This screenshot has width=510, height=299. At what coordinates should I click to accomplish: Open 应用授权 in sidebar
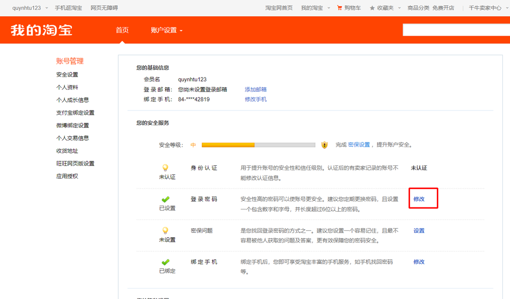tap(67, 176)
